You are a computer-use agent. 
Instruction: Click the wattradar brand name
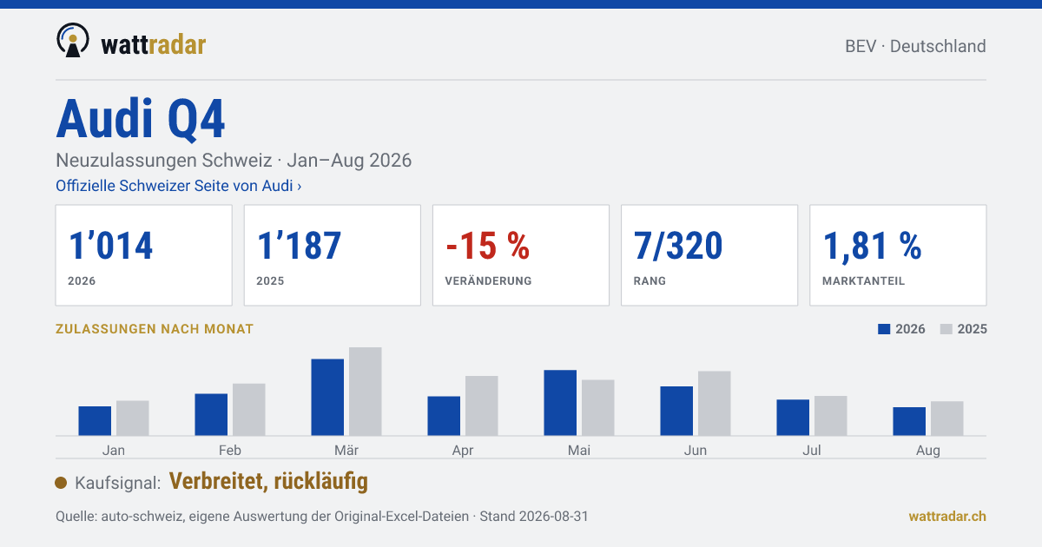[153, 44]
